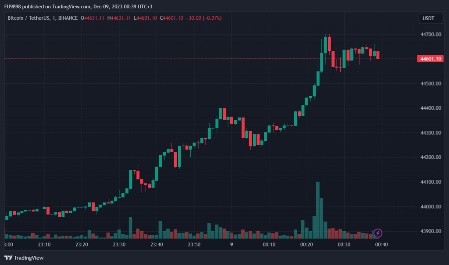Click the close value C44601.10
The width and height of the screenshot is (449, 265).
coord(172,18)
